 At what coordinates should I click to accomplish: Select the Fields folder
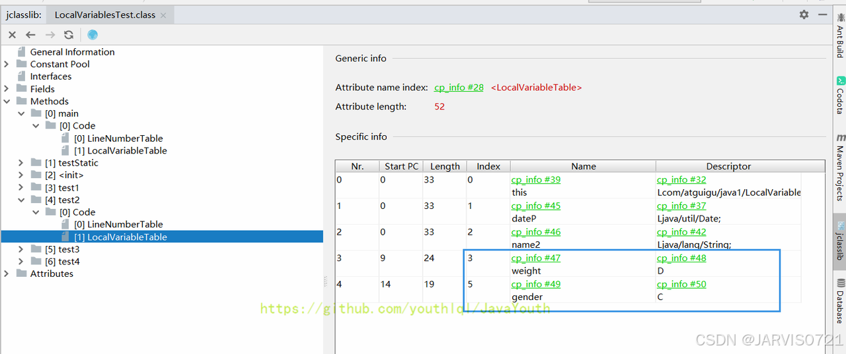pyautogui.click(x=42, y=89)
